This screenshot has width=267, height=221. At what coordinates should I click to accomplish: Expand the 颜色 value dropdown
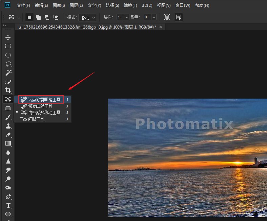[x=154, y=17]
